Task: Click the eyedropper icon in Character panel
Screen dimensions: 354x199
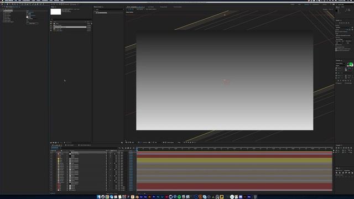Action: [348, 64]
